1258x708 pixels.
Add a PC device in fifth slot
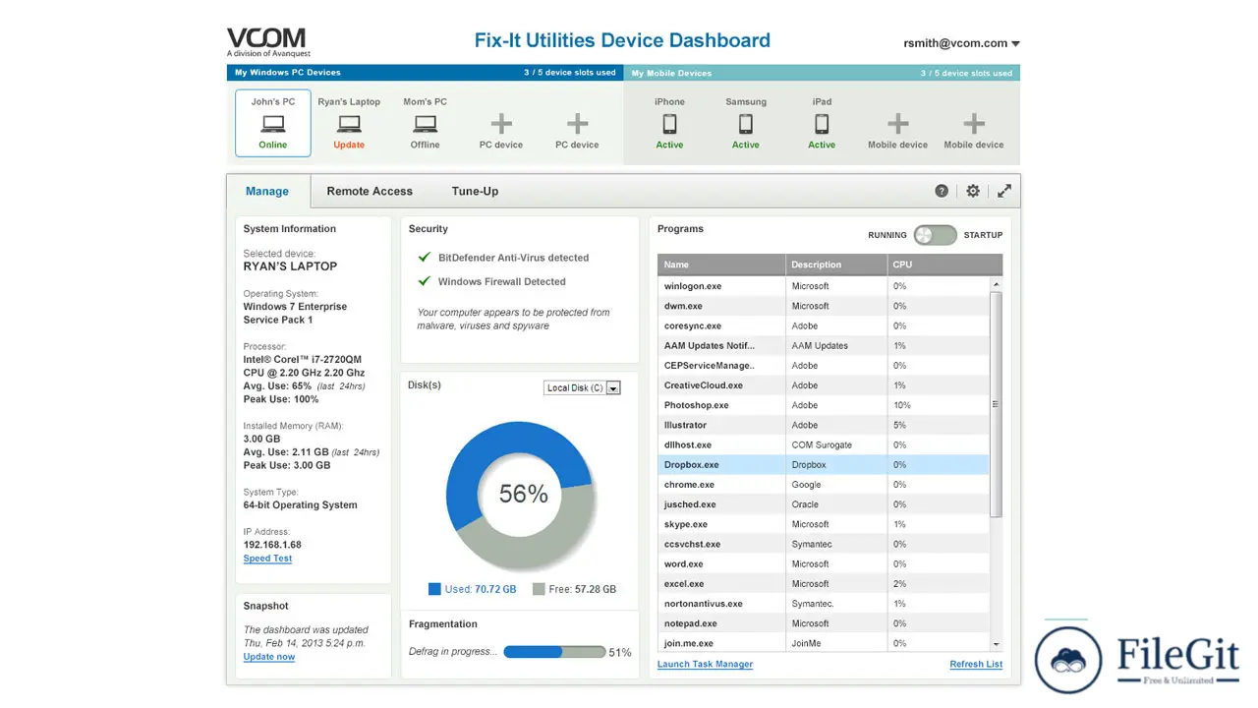tap(577, 124)
